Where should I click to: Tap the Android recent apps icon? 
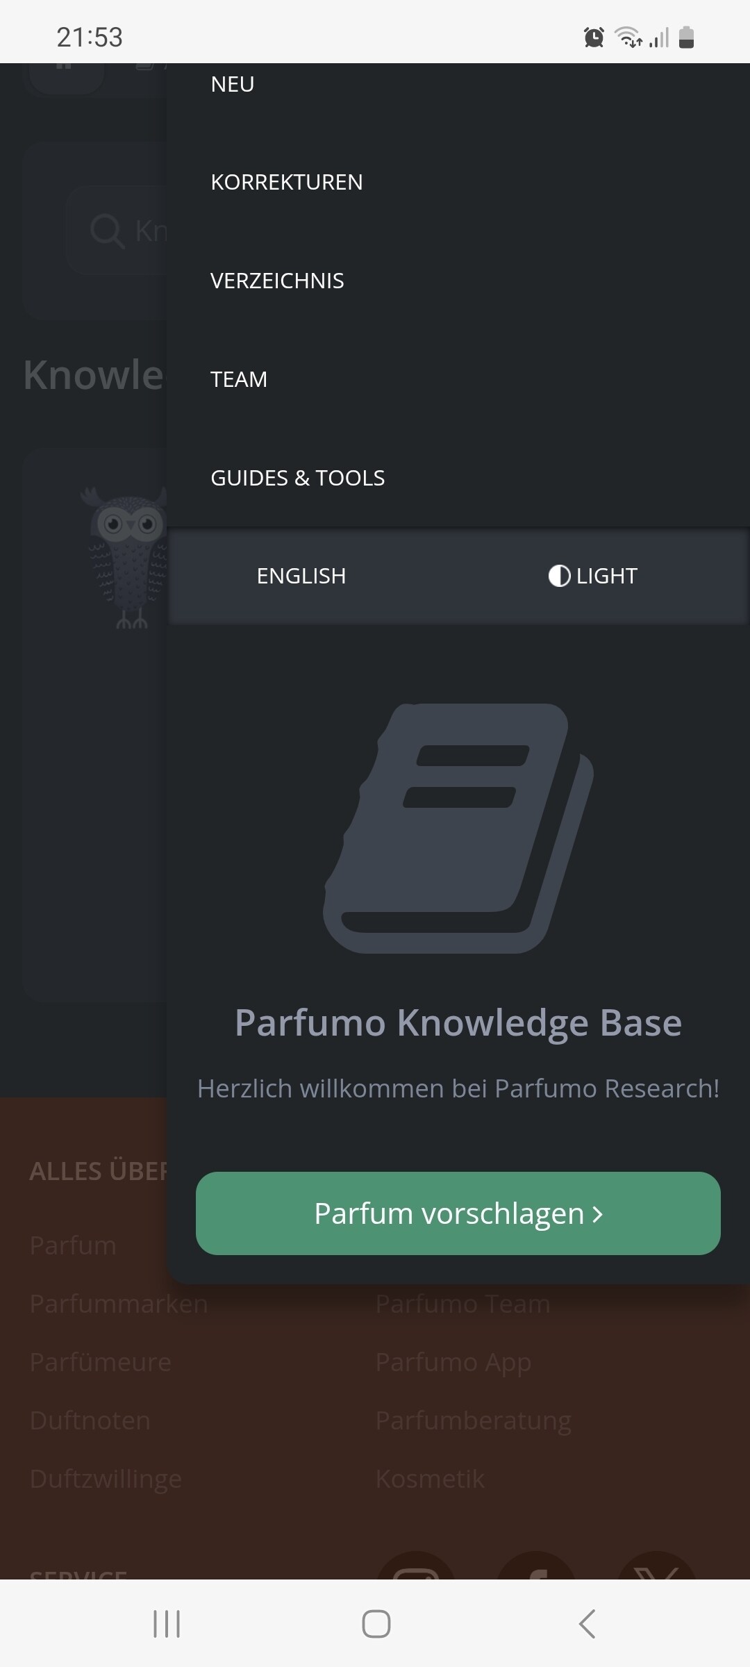click(x=167, y=1624)
